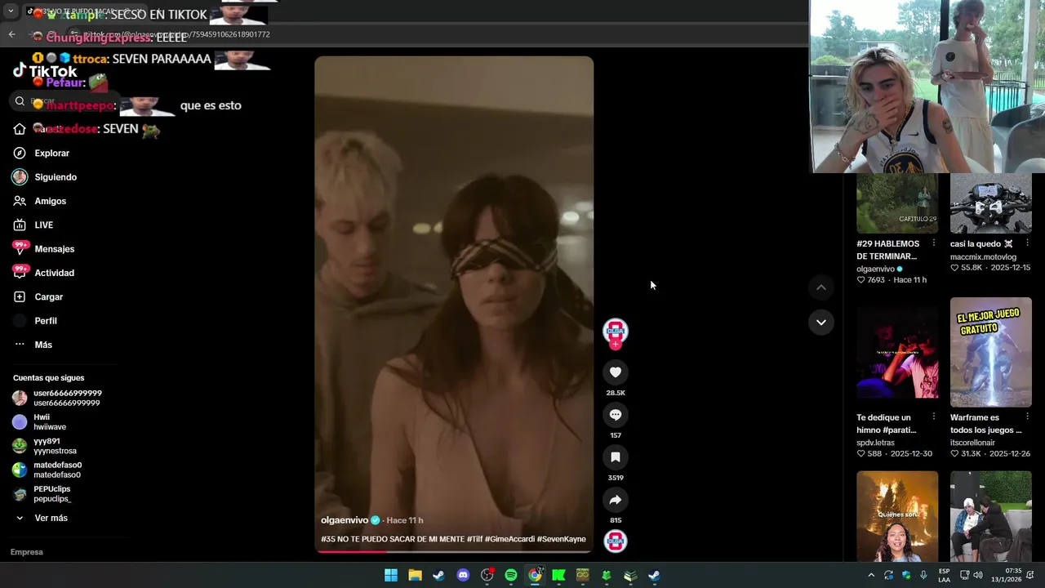Open 'Te dedique un himno' thumbnail
The width and height of the screenshot is (1045, 588).
click(x=897, y=352)
